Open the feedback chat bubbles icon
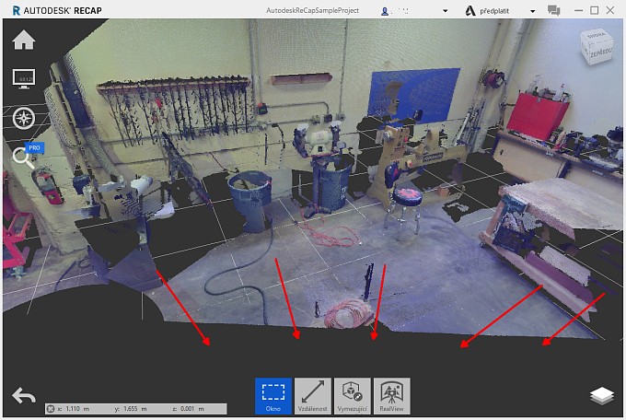Screen dimensions: 626x420 pos(554,10)
